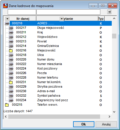Click the folder icon for Telefon wewn.
This screenshot has height=130, width=120.
tap(7, 105)
